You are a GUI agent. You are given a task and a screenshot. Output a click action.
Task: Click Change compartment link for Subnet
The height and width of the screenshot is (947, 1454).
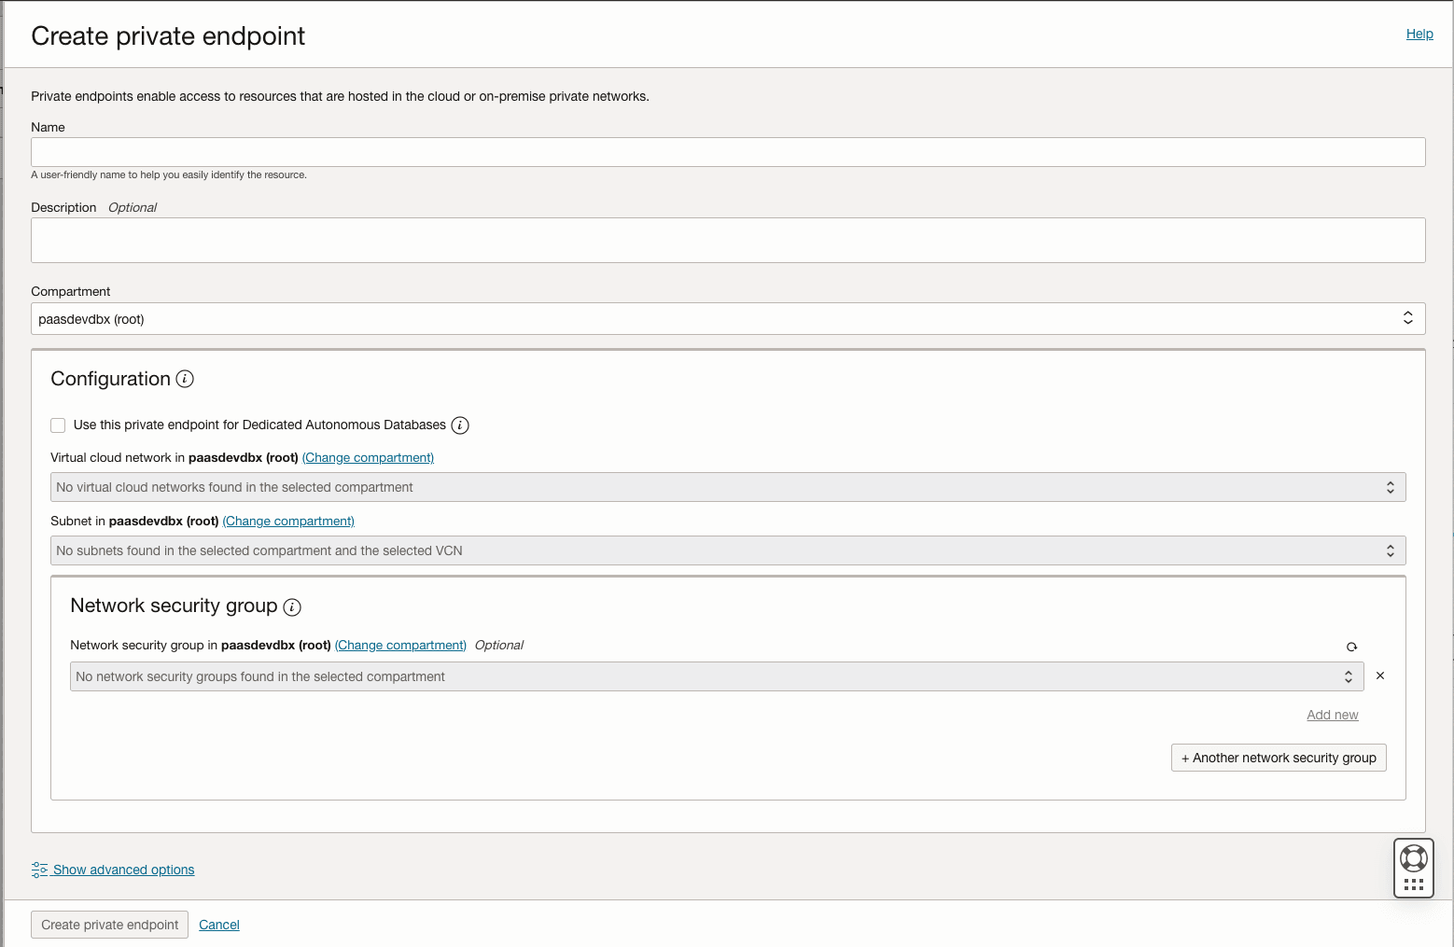click(288, 522)
